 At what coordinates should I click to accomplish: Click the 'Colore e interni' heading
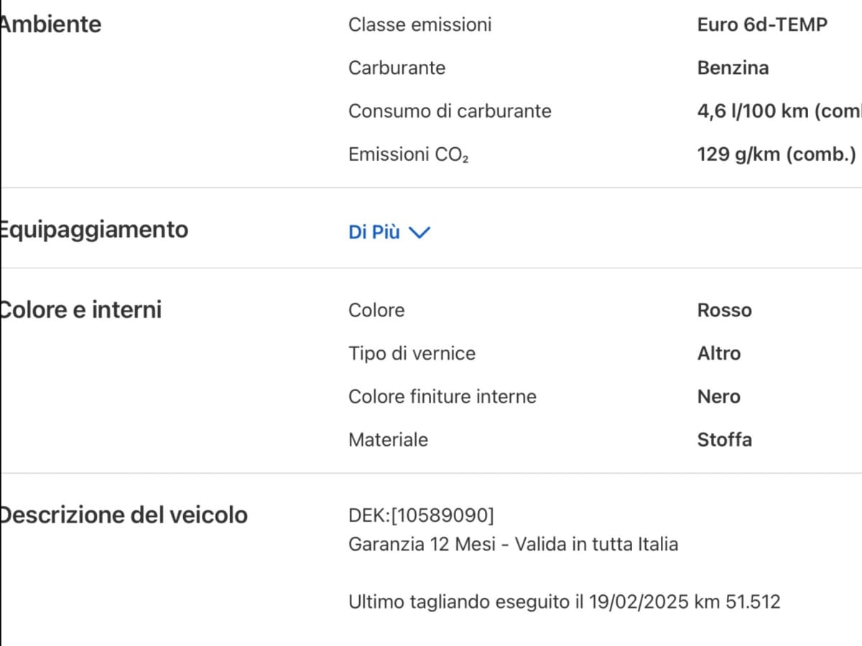[x=80, y=309]
